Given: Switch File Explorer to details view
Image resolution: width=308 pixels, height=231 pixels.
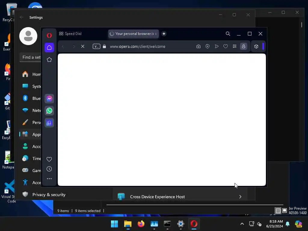Looking at the screenshot, I should (x=278, y=211).
